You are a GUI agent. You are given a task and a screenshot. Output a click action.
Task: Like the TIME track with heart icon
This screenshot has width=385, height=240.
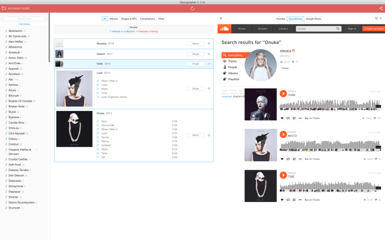coord(282,200)
